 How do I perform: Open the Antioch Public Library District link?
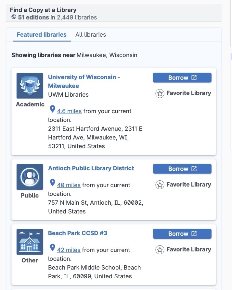tap(91, 168)
